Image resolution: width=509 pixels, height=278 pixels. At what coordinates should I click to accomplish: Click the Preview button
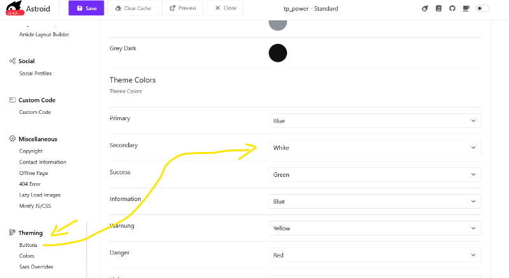(x=183, y=8)
